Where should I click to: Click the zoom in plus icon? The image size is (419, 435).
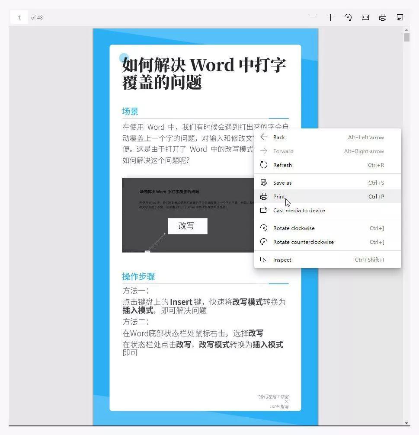tap(330, 17)
